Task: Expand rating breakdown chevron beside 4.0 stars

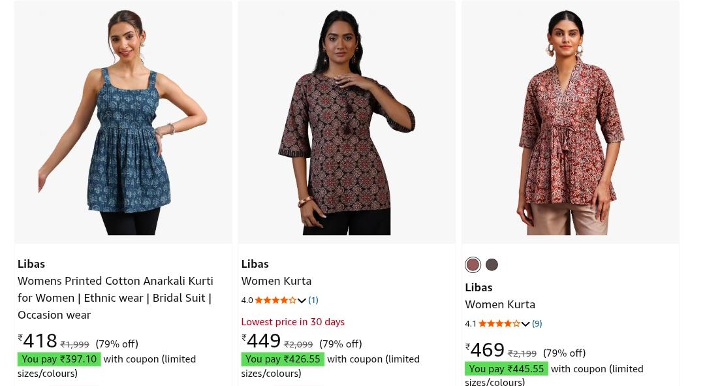Action: (x=302, y=300)
